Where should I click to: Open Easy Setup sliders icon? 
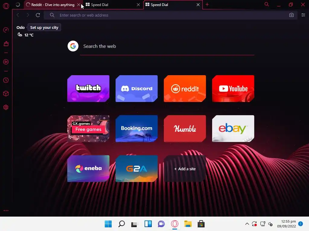[303, 15]
